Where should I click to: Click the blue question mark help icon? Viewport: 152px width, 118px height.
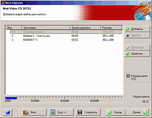[8, 112]
